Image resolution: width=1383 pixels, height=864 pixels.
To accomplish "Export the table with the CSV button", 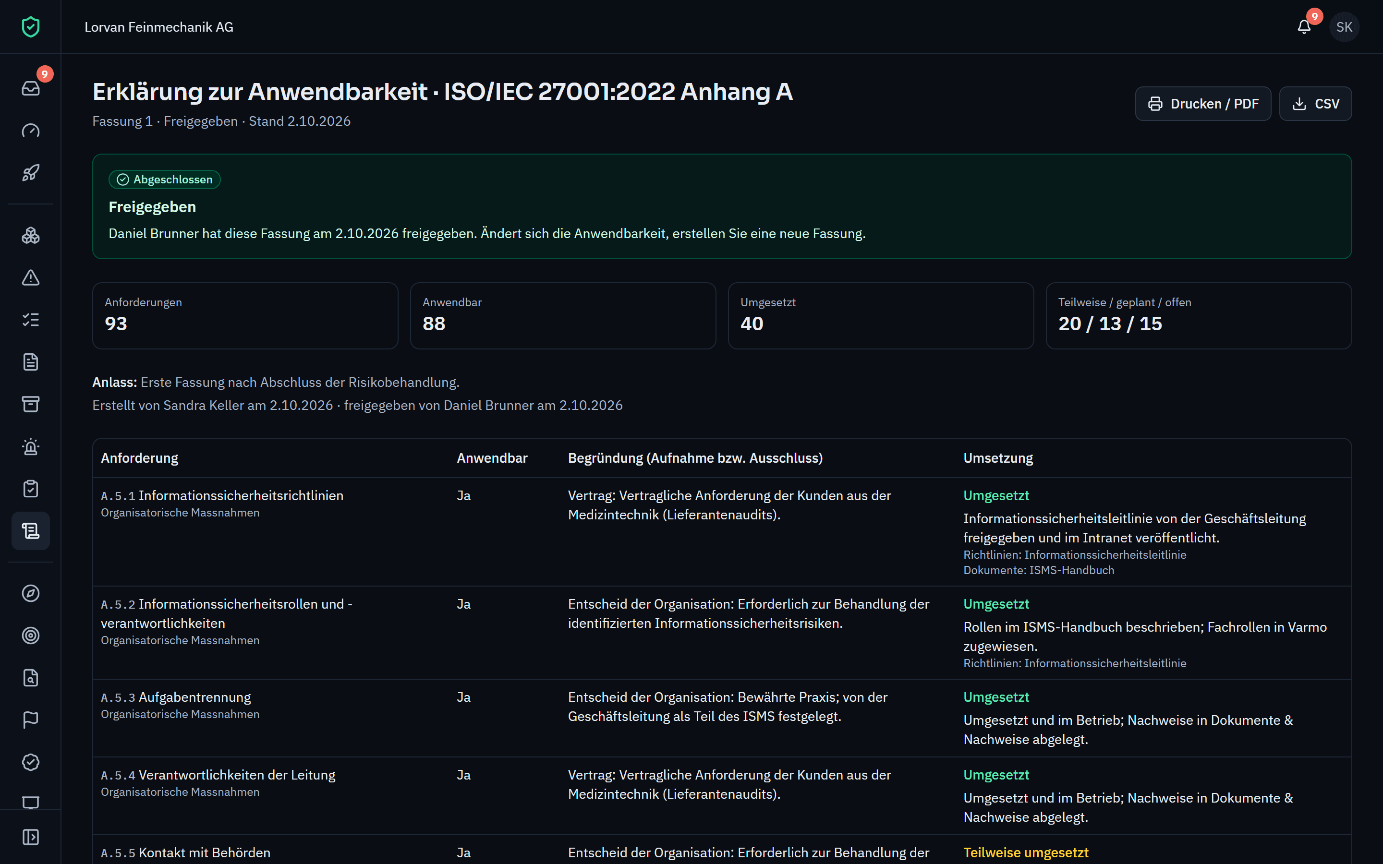I will 1315,103.
